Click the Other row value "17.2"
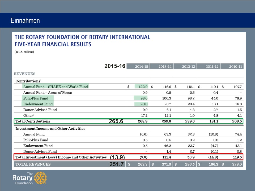 [x=144, y=115]
